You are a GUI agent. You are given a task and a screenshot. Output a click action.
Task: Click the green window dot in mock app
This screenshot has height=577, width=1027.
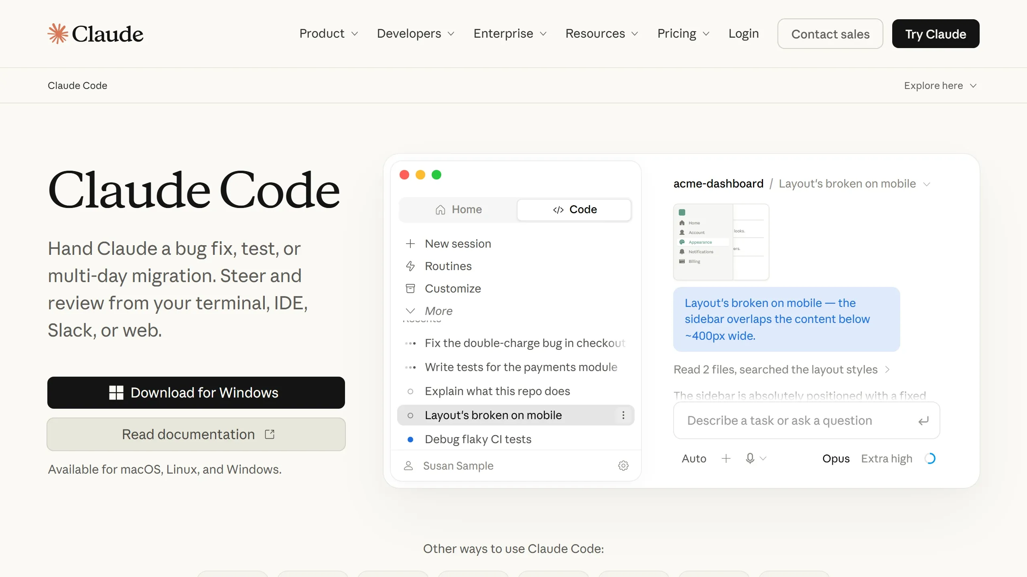436,175
